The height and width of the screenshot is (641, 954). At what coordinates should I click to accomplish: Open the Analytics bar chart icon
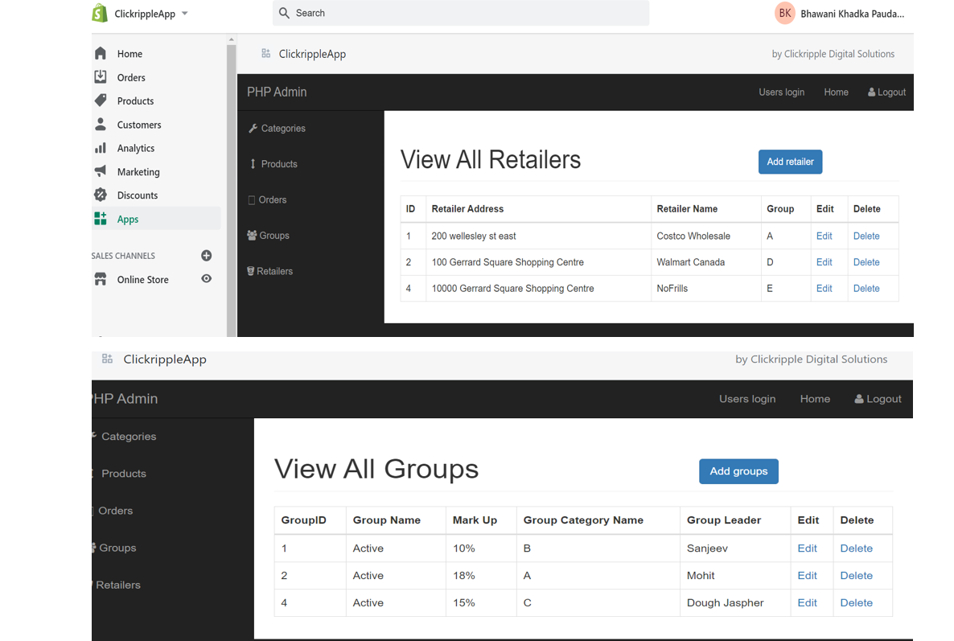coord(101,148)
